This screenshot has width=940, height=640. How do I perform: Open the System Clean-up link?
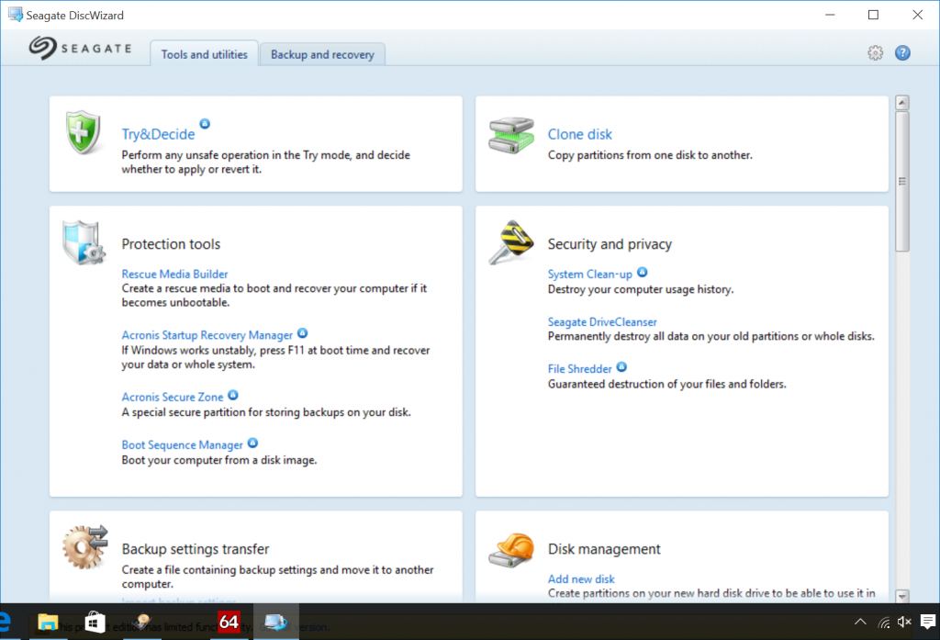pyautogui.click(x=590, y=275)
